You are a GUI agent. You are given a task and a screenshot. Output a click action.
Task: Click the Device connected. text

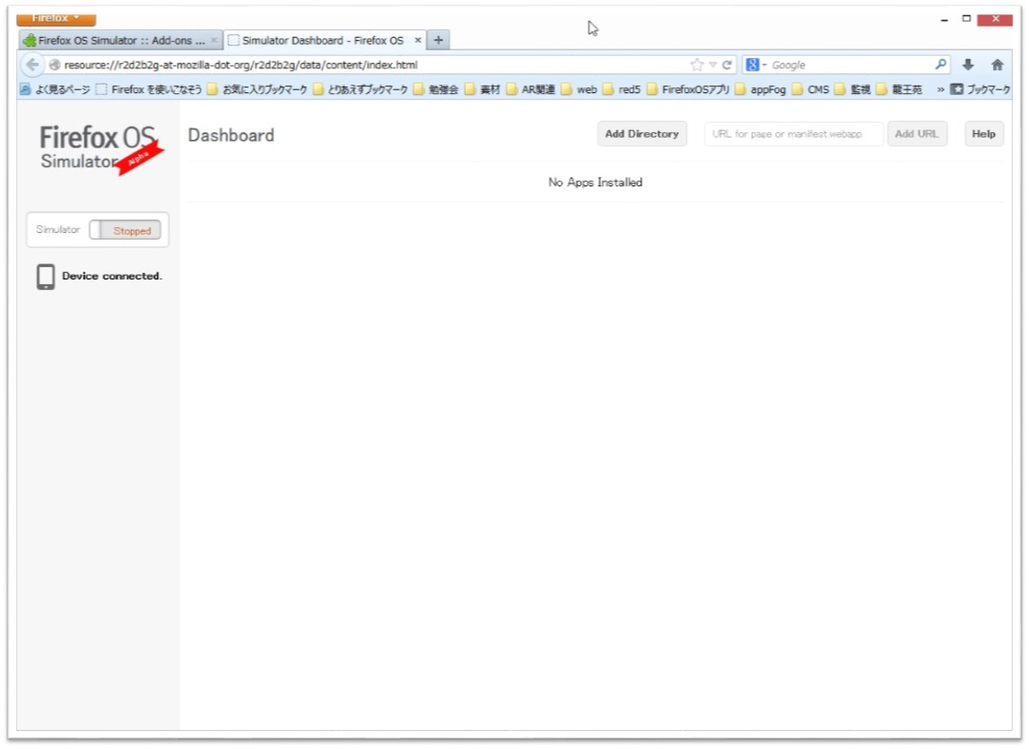pos(112,276)
